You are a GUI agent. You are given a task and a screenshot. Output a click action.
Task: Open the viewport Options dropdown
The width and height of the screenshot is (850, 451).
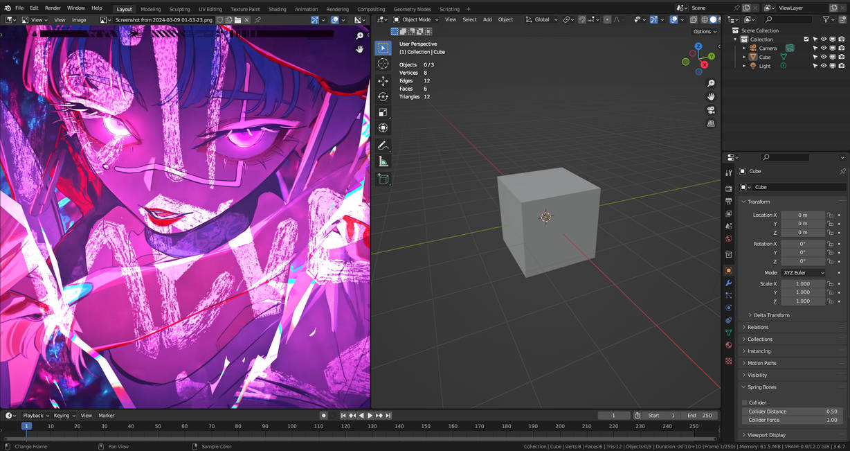click(x=705, y=31)
